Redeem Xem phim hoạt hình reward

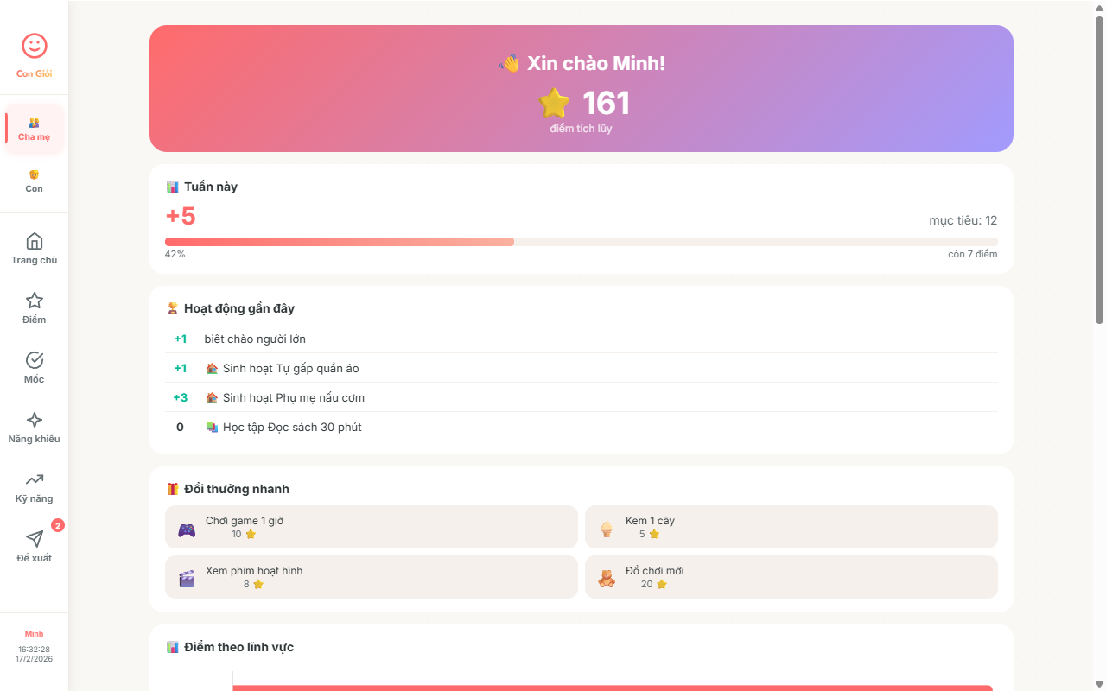371,577
